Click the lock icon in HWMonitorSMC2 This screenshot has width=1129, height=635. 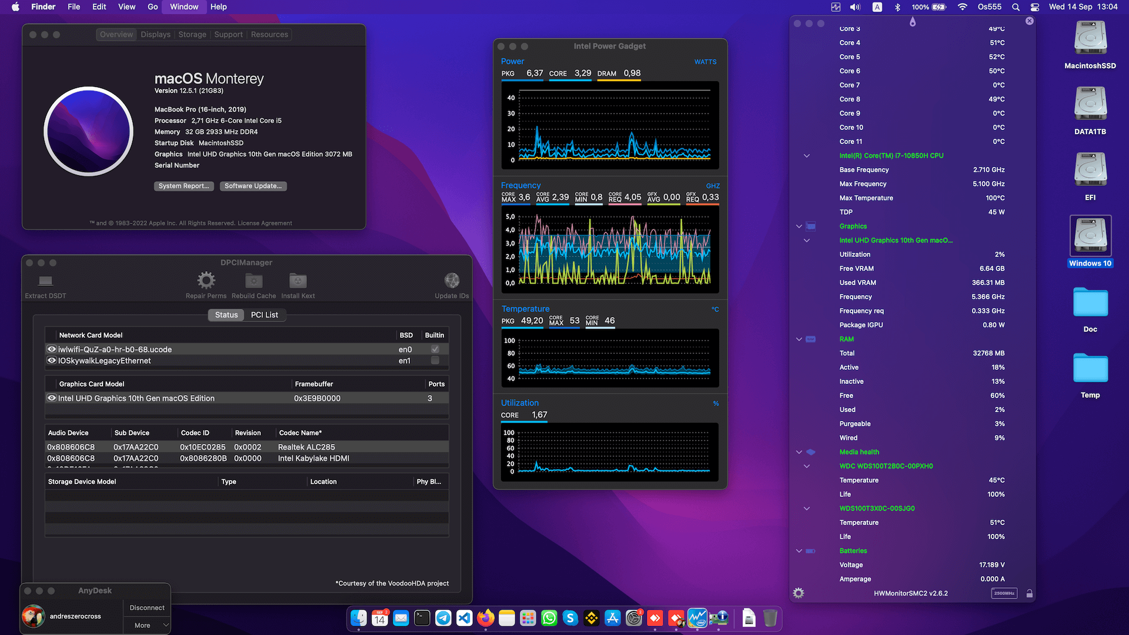[x=1029, y=593]
